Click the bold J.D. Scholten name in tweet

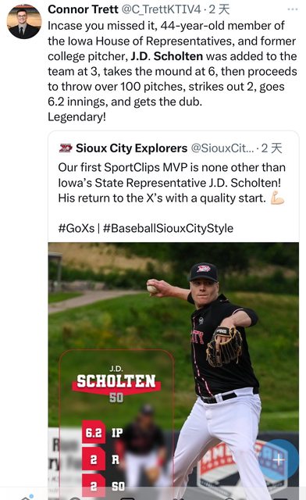[167, 56]
